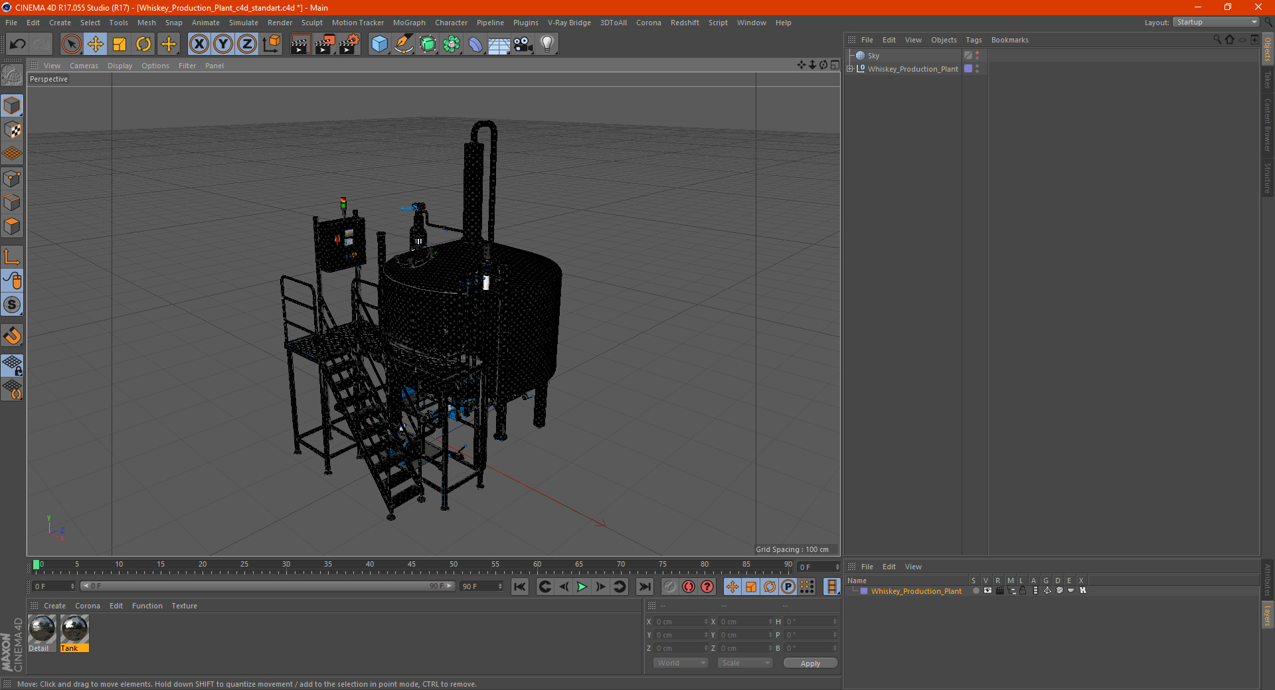Click stepper on X position field

(x=706, y=622)
